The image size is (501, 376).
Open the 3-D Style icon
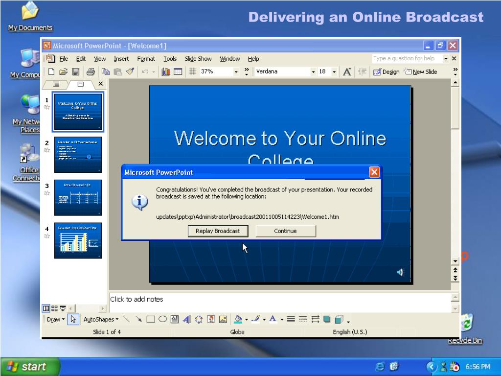[339, 319]
